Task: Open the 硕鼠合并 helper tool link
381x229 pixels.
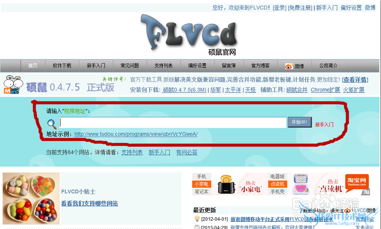Action: click(297, 90)
